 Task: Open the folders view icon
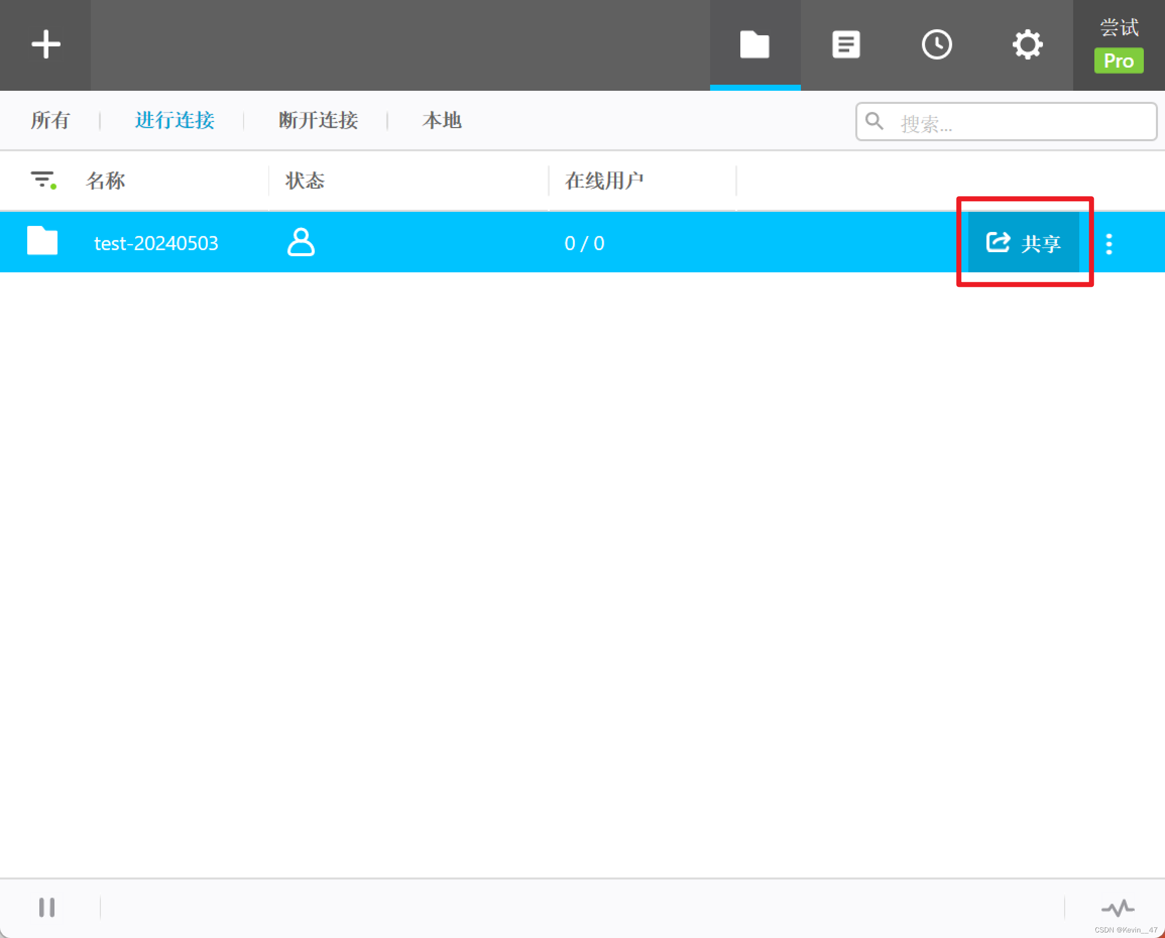[x=754, y=44]
